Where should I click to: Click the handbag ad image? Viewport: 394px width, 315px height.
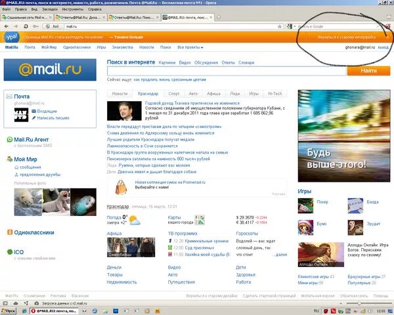coord(121,188)
